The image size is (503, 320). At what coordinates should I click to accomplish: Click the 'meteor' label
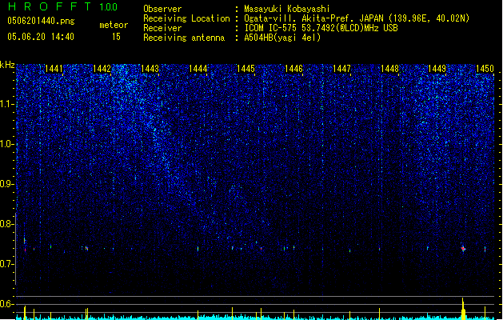(114, 25)
